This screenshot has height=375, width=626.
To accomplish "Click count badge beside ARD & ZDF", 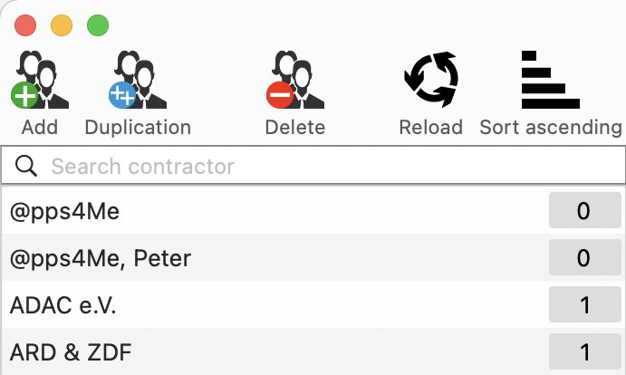I will pos(585,351).
